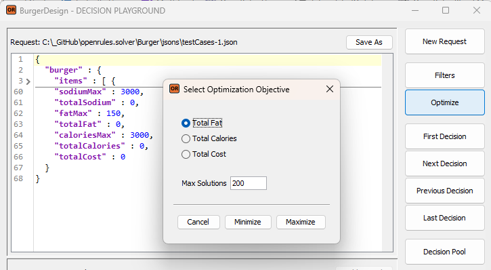Click the sodiumMax value 3000
Image resolution: width=491 pixels, height=270 pixels.
130,92
